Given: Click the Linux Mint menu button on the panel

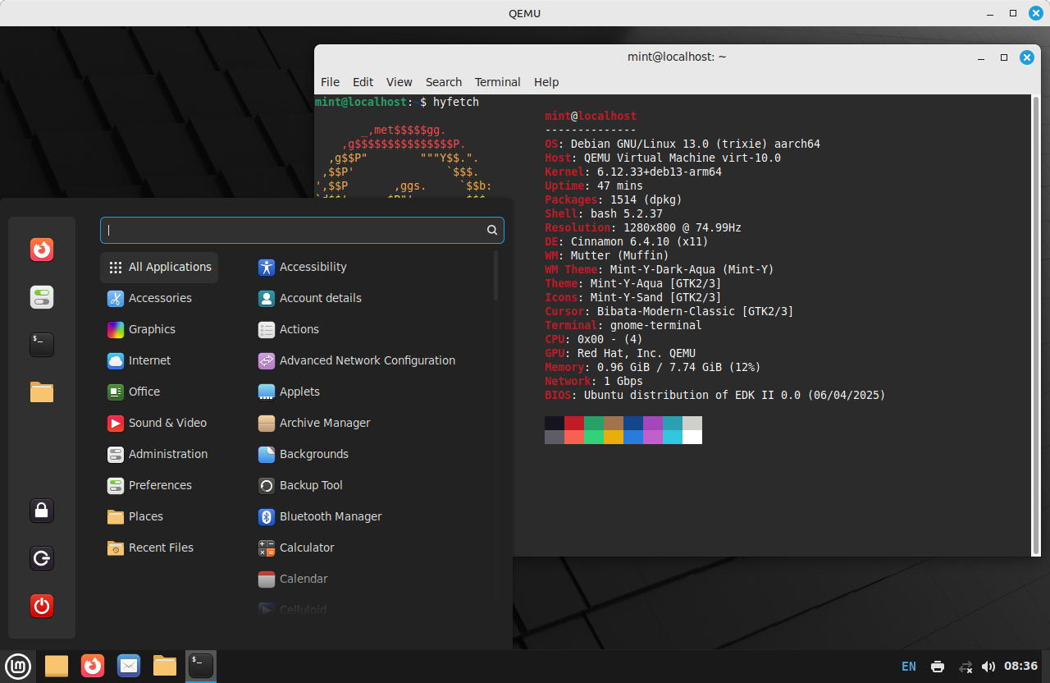Looking at the screenshot, I should pos(19,666).
